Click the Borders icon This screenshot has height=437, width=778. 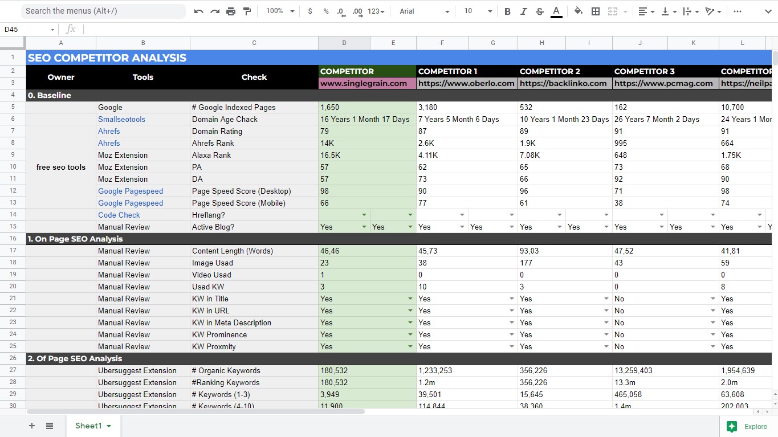click(x=595, y=11)
